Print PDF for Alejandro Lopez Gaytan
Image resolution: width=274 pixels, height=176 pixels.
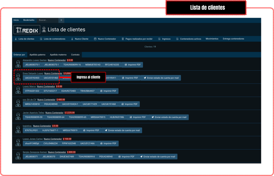[x=132, y=65]
